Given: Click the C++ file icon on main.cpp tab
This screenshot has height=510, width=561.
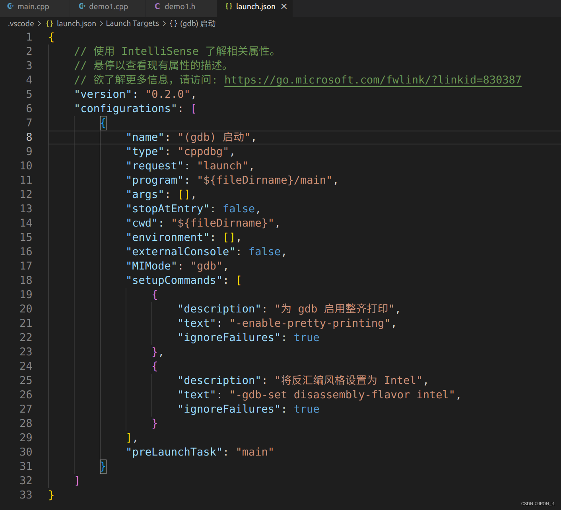Looking at the screenshot, I should (x=10, y=6).
